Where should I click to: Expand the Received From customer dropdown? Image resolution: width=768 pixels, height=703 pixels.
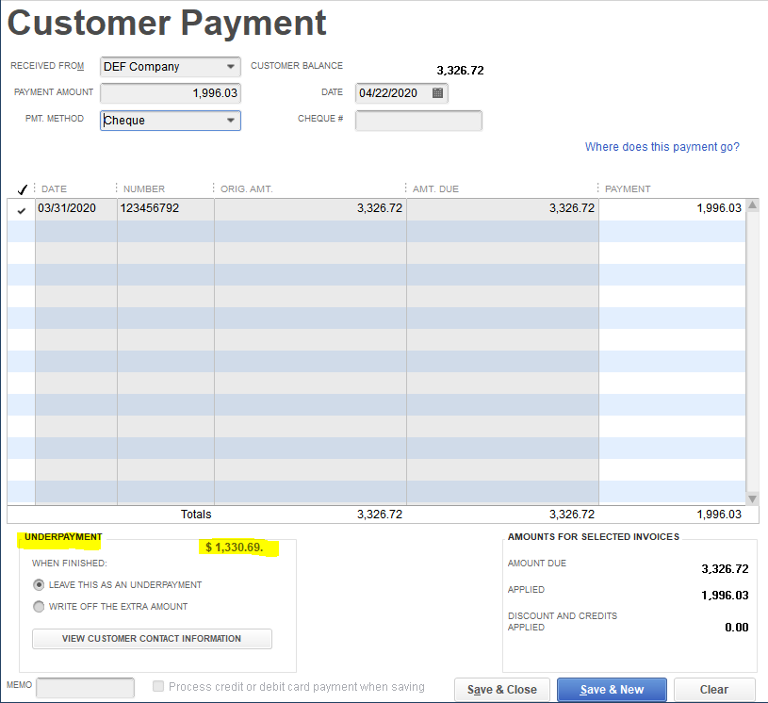click(x=231, y=67)
